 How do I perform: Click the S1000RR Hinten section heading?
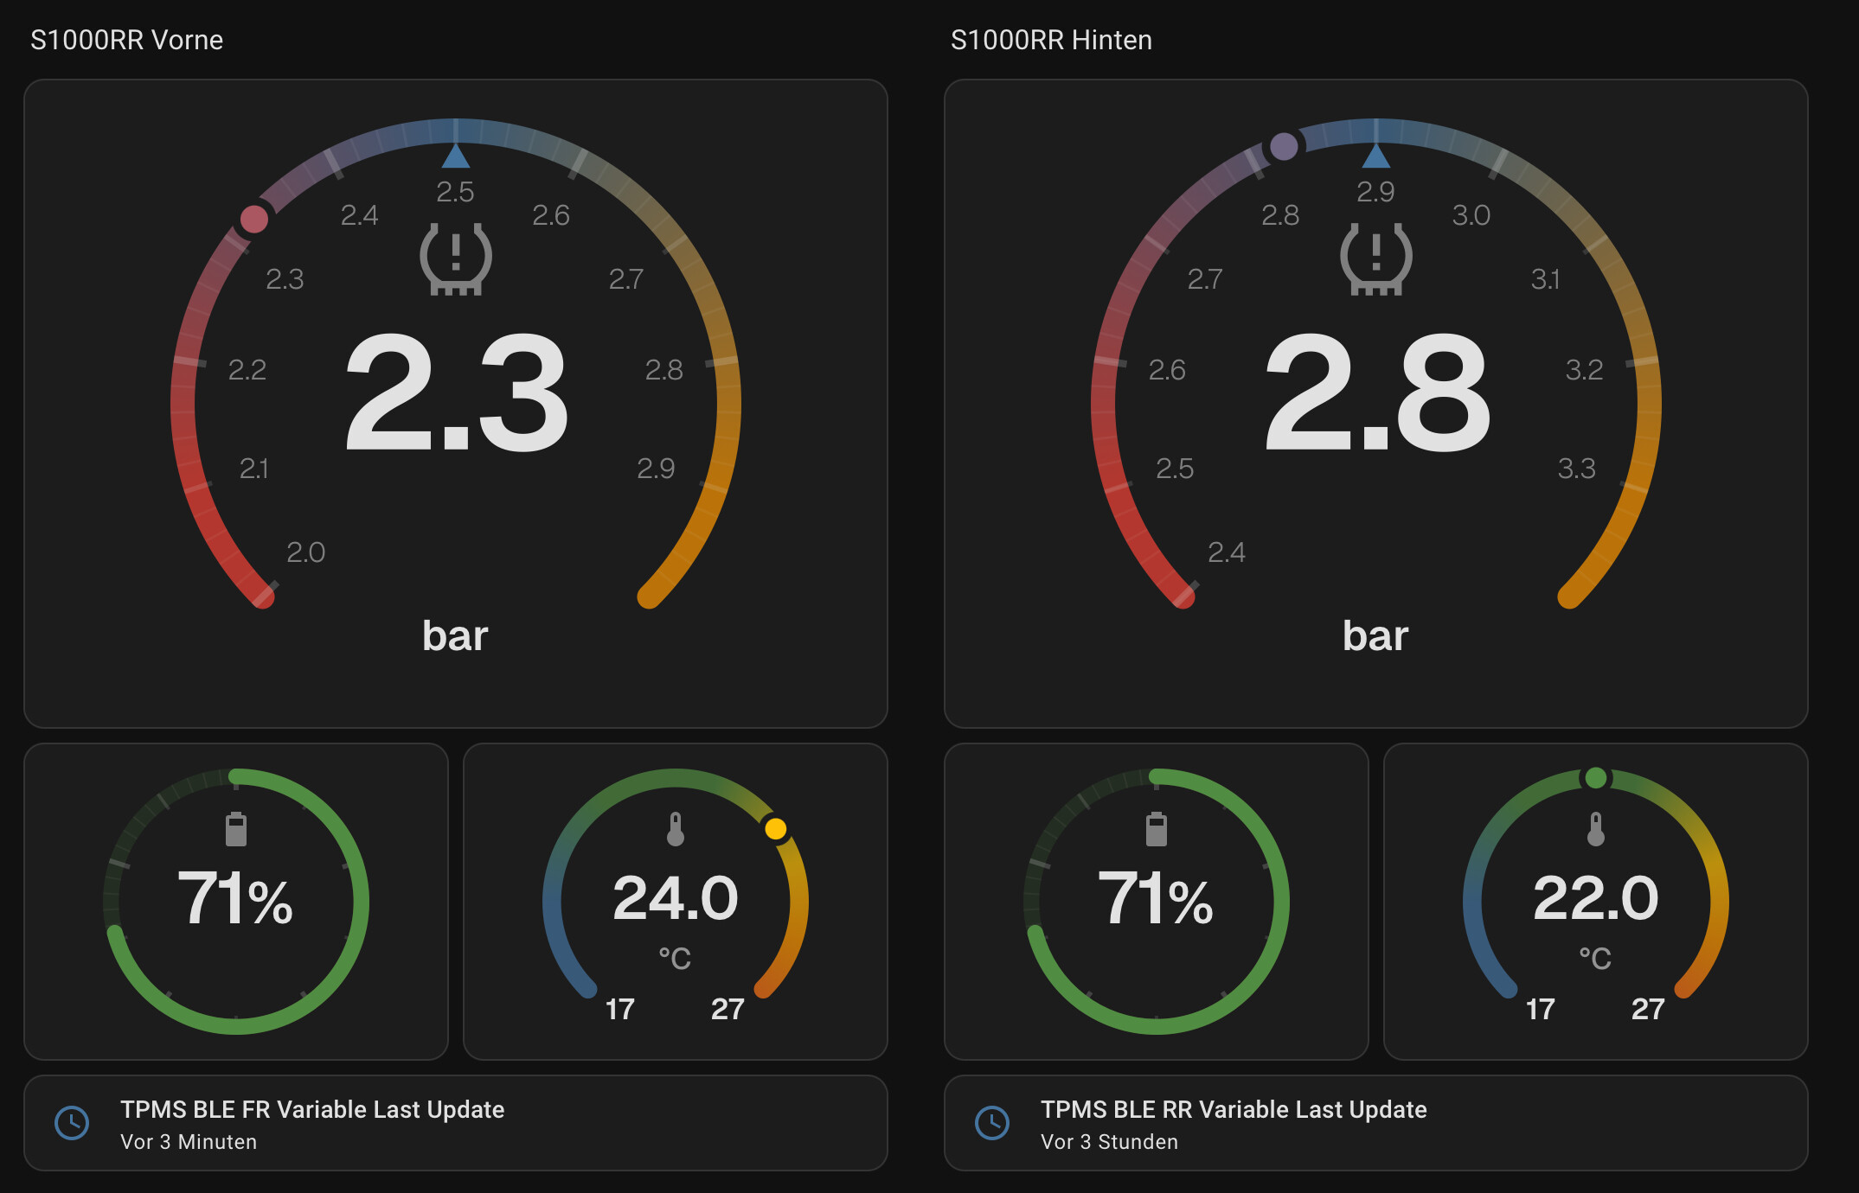pyautogui.click(x=1051, y=40)
